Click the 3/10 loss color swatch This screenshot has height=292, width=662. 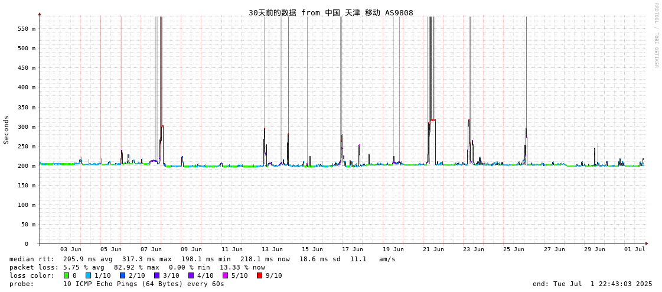coord(156,275)
